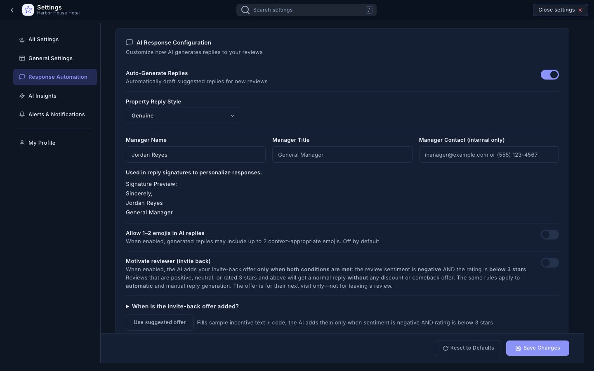This screenshot has height=371, width=594.
Task: Click the Save Changes floppy icon
Action: [x=518, y=348]
